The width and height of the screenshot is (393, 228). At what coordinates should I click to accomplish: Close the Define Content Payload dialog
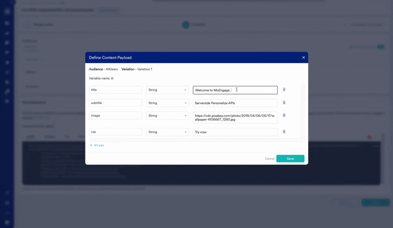[303, 57]
